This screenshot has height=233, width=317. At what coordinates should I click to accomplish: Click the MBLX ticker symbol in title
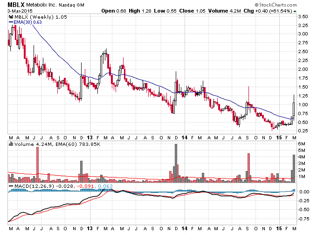[x=16, y=5]
